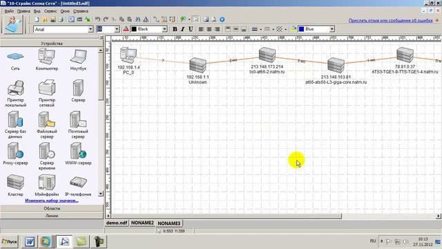
Task: Open the font size dropdown
Action: (117, 29)
